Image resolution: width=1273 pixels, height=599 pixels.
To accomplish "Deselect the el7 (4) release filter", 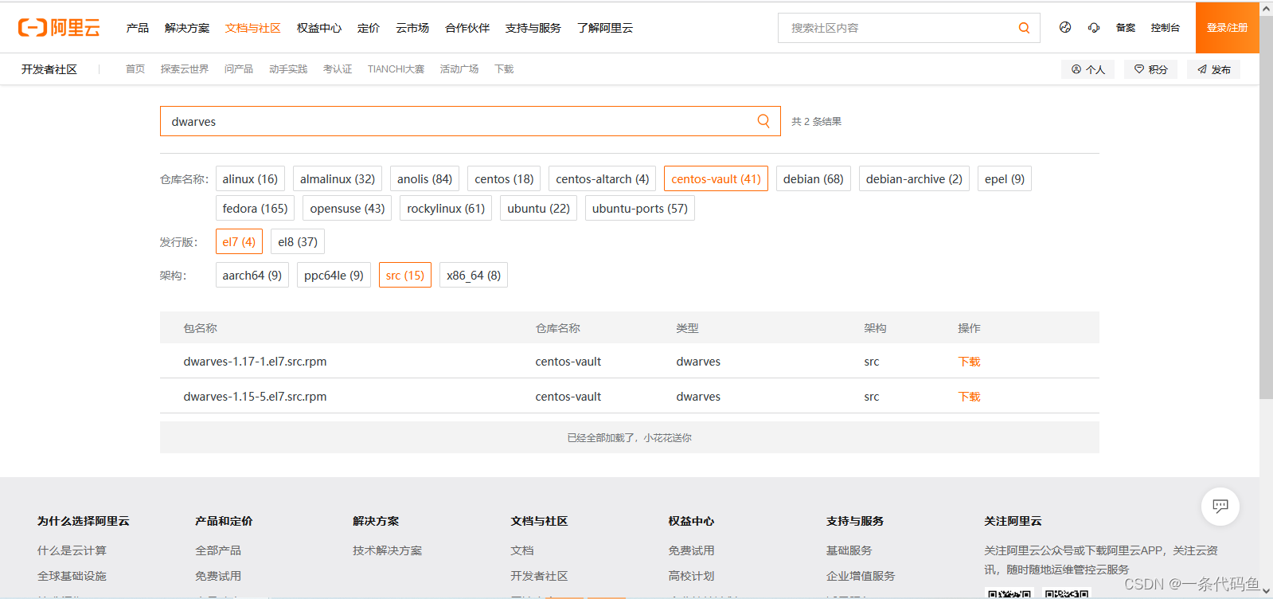I will [239, 241].
